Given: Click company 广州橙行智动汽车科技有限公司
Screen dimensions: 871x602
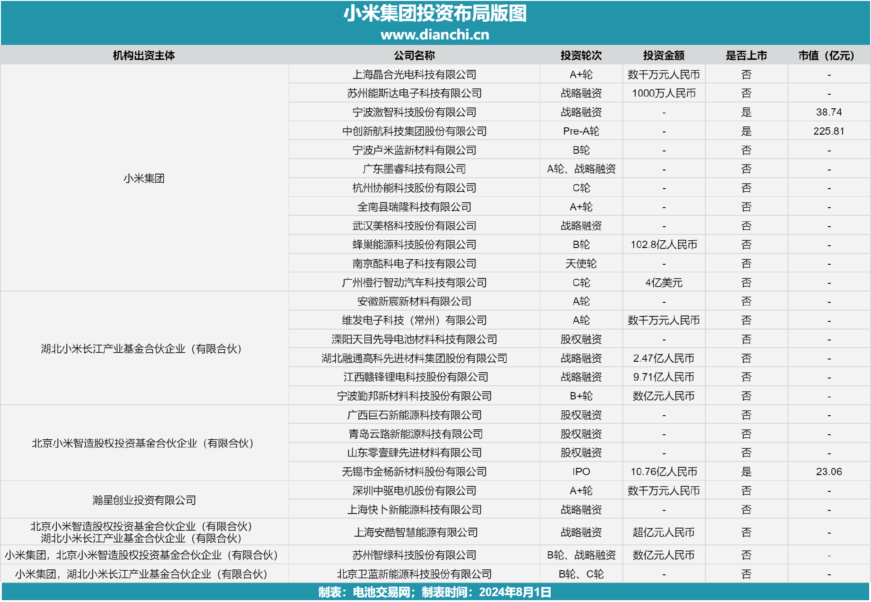Looking at the screenshot, I should tap(414, 282).
